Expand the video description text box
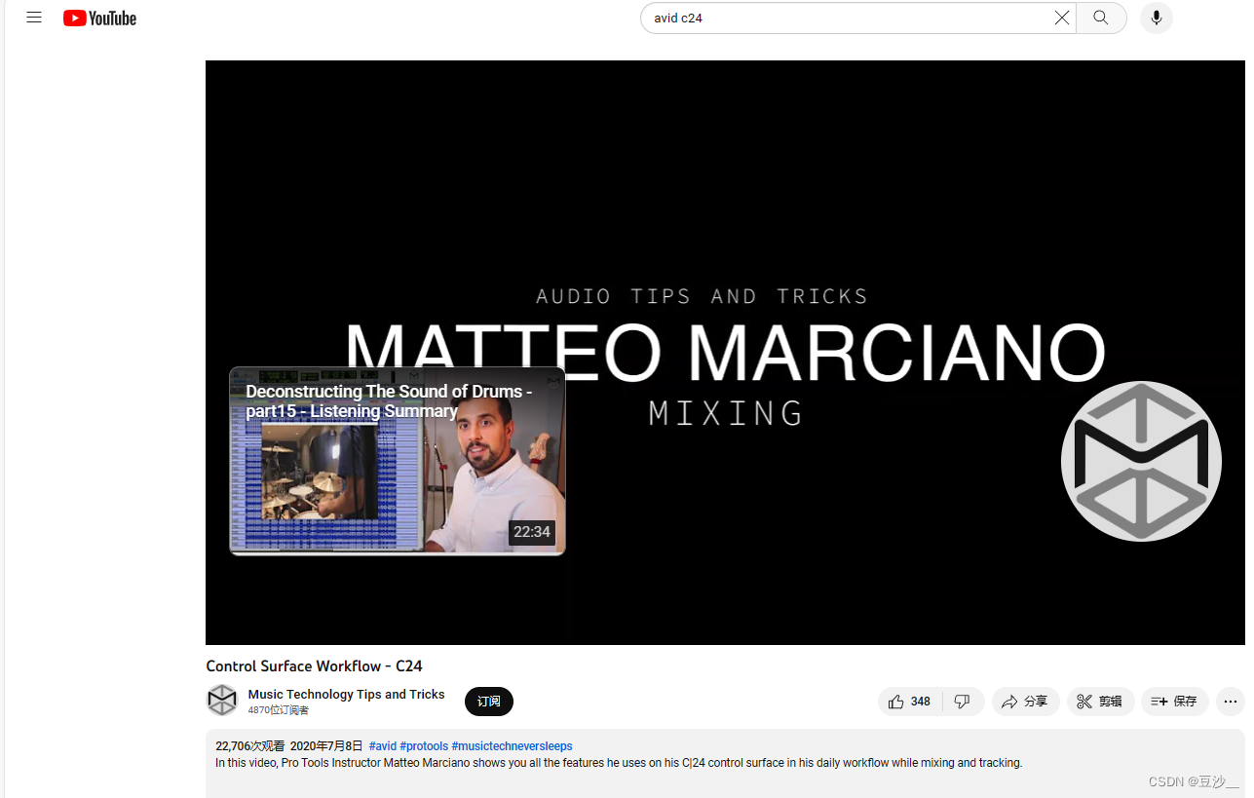The height and width of the screenshot is (798, 1254). [725, 763]
